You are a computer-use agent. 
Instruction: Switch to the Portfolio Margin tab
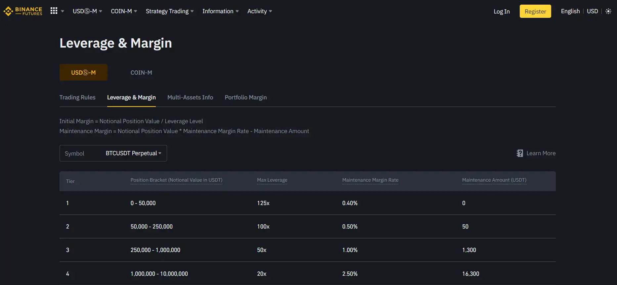246,97
